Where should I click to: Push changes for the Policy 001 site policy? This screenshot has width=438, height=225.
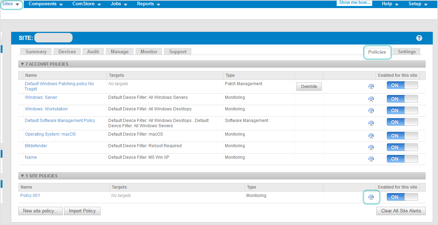point(371,197)
